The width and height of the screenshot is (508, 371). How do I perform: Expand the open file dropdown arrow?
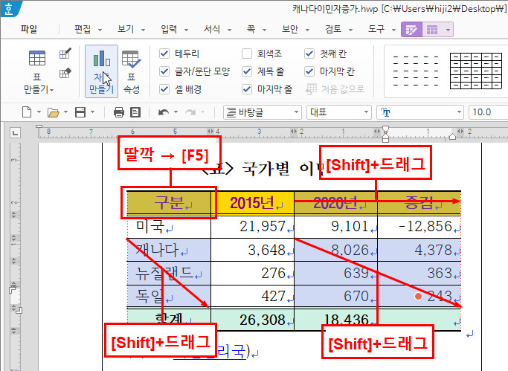(x=65, y=112)
